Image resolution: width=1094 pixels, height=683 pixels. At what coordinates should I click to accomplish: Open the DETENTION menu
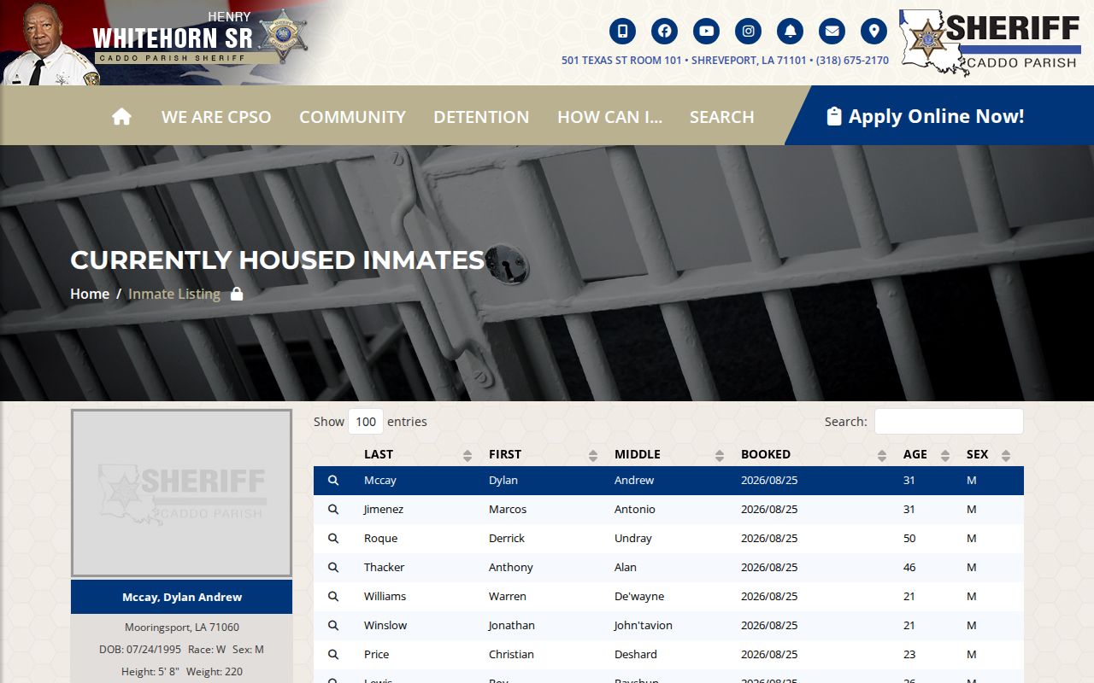481,117
